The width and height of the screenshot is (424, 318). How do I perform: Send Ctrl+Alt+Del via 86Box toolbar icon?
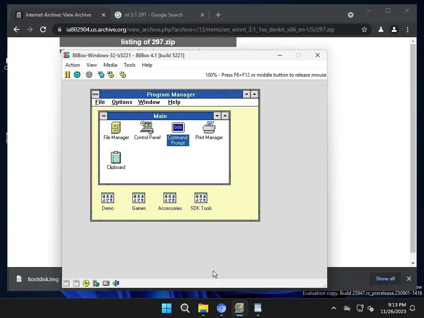(x=101, y=75)
